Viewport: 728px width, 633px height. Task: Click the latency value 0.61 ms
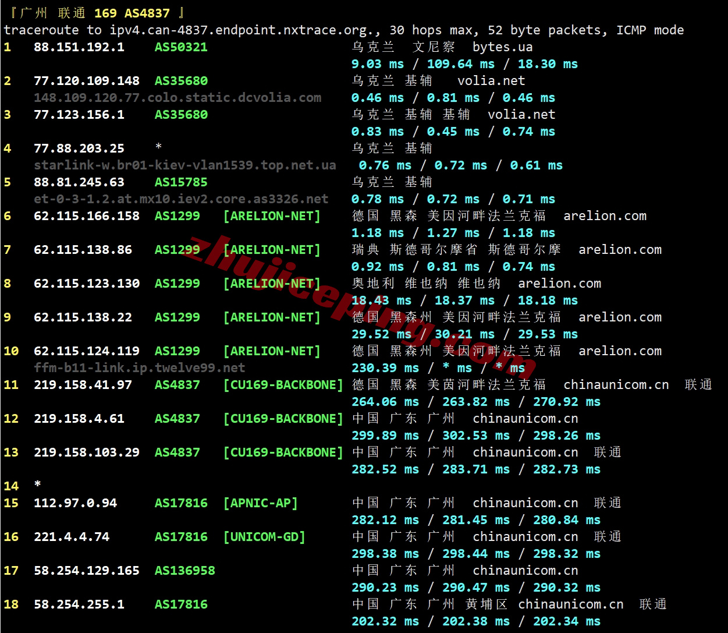pos(537,165)
